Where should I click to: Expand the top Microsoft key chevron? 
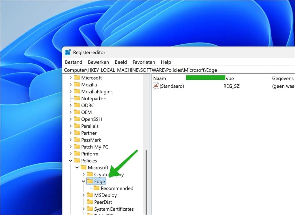pos(71,78)
